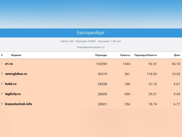The width and height of the screenshot is (182, 137).
Task: Click rank number 3 beside ku66.ru
Action: click(x=2, y=84)
